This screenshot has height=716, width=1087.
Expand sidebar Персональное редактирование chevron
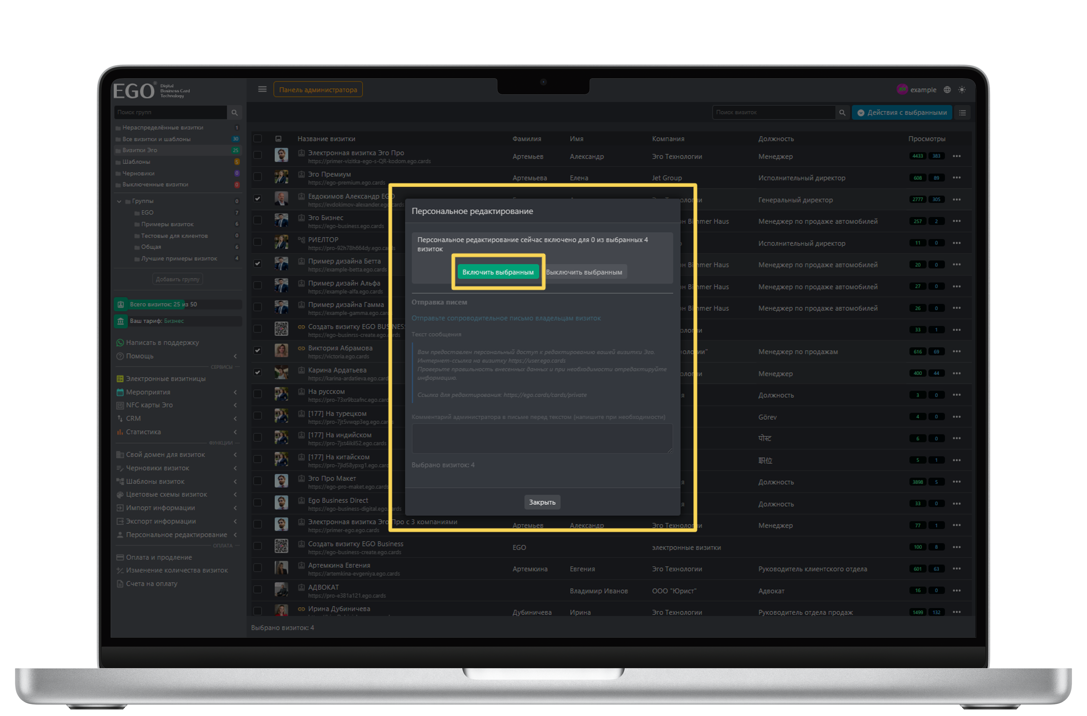pyautogui.click(x=235, y=535)
